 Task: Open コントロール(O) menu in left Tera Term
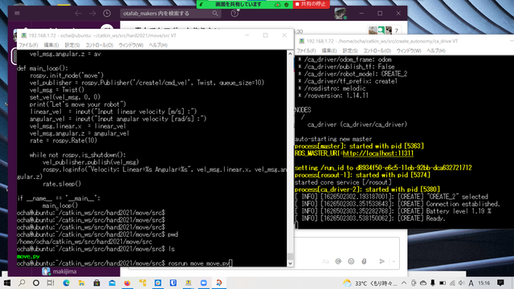[x=100, y=45]
